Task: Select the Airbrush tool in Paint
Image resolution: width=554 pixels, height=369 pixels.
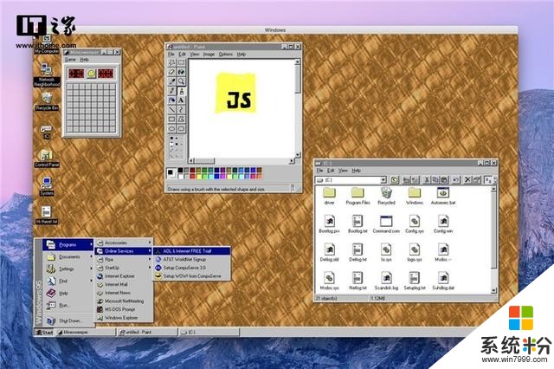Action: point(172,100)
